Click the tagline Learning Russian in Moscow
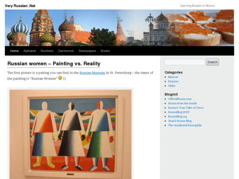 (x=198, y=6)
